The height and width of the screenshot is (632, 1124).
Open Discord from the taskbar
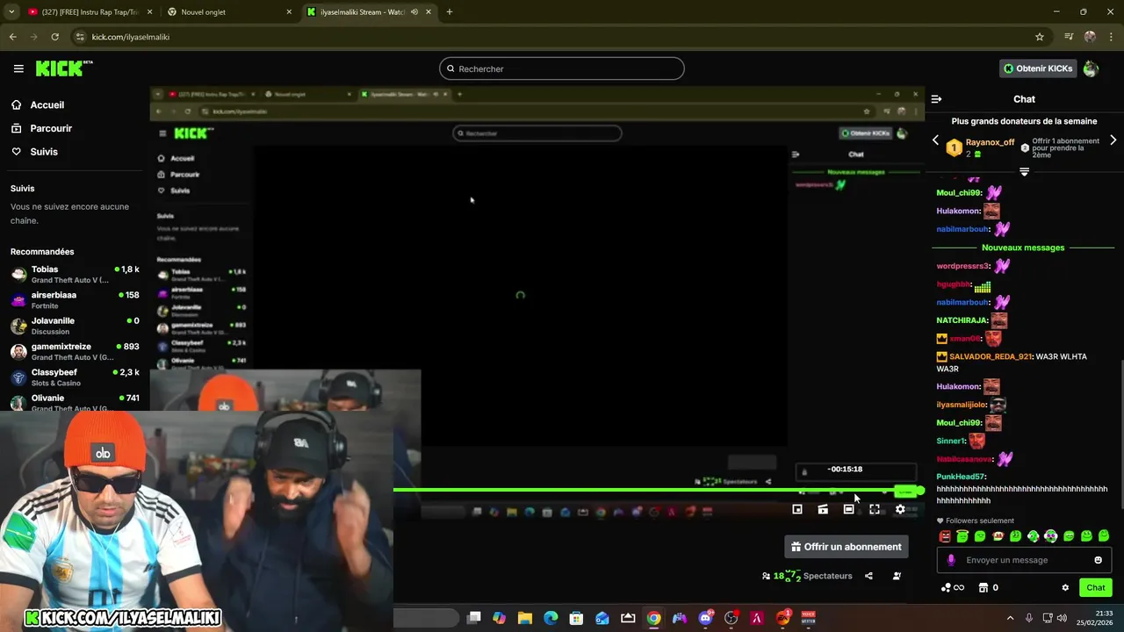706,618
